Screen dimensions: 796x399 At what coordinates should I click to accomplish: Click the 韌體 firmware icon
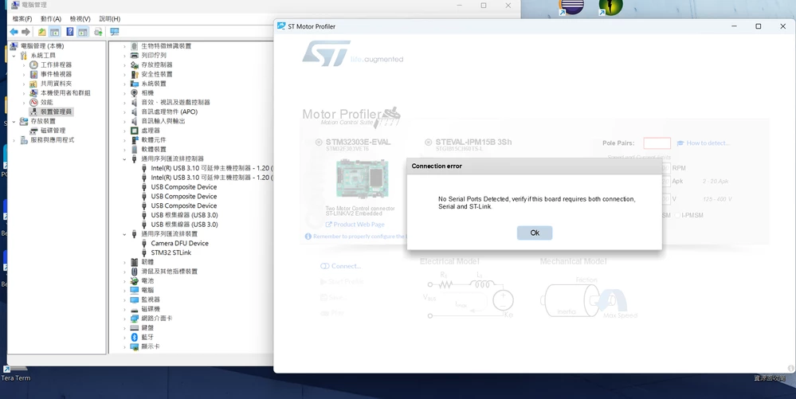[135, 262]
